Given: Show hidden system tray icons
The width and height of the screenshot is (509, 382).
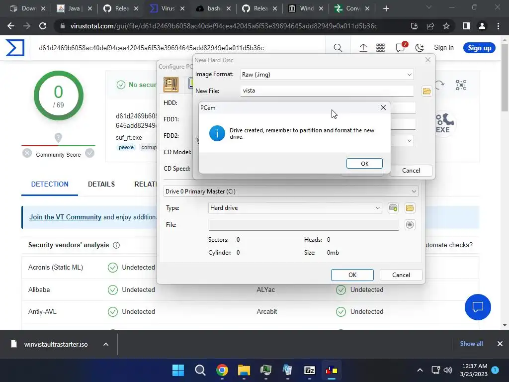Looking at the screenshot, I should 420,370.
